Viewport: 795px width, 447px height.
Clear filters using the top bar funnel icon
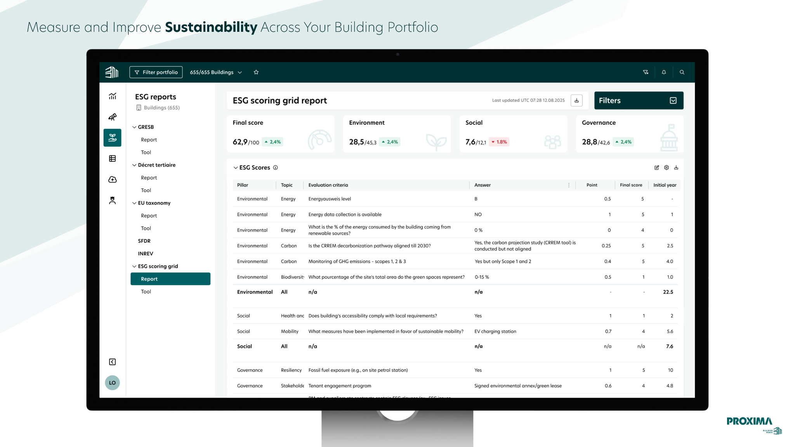click(x=646, y=72)
